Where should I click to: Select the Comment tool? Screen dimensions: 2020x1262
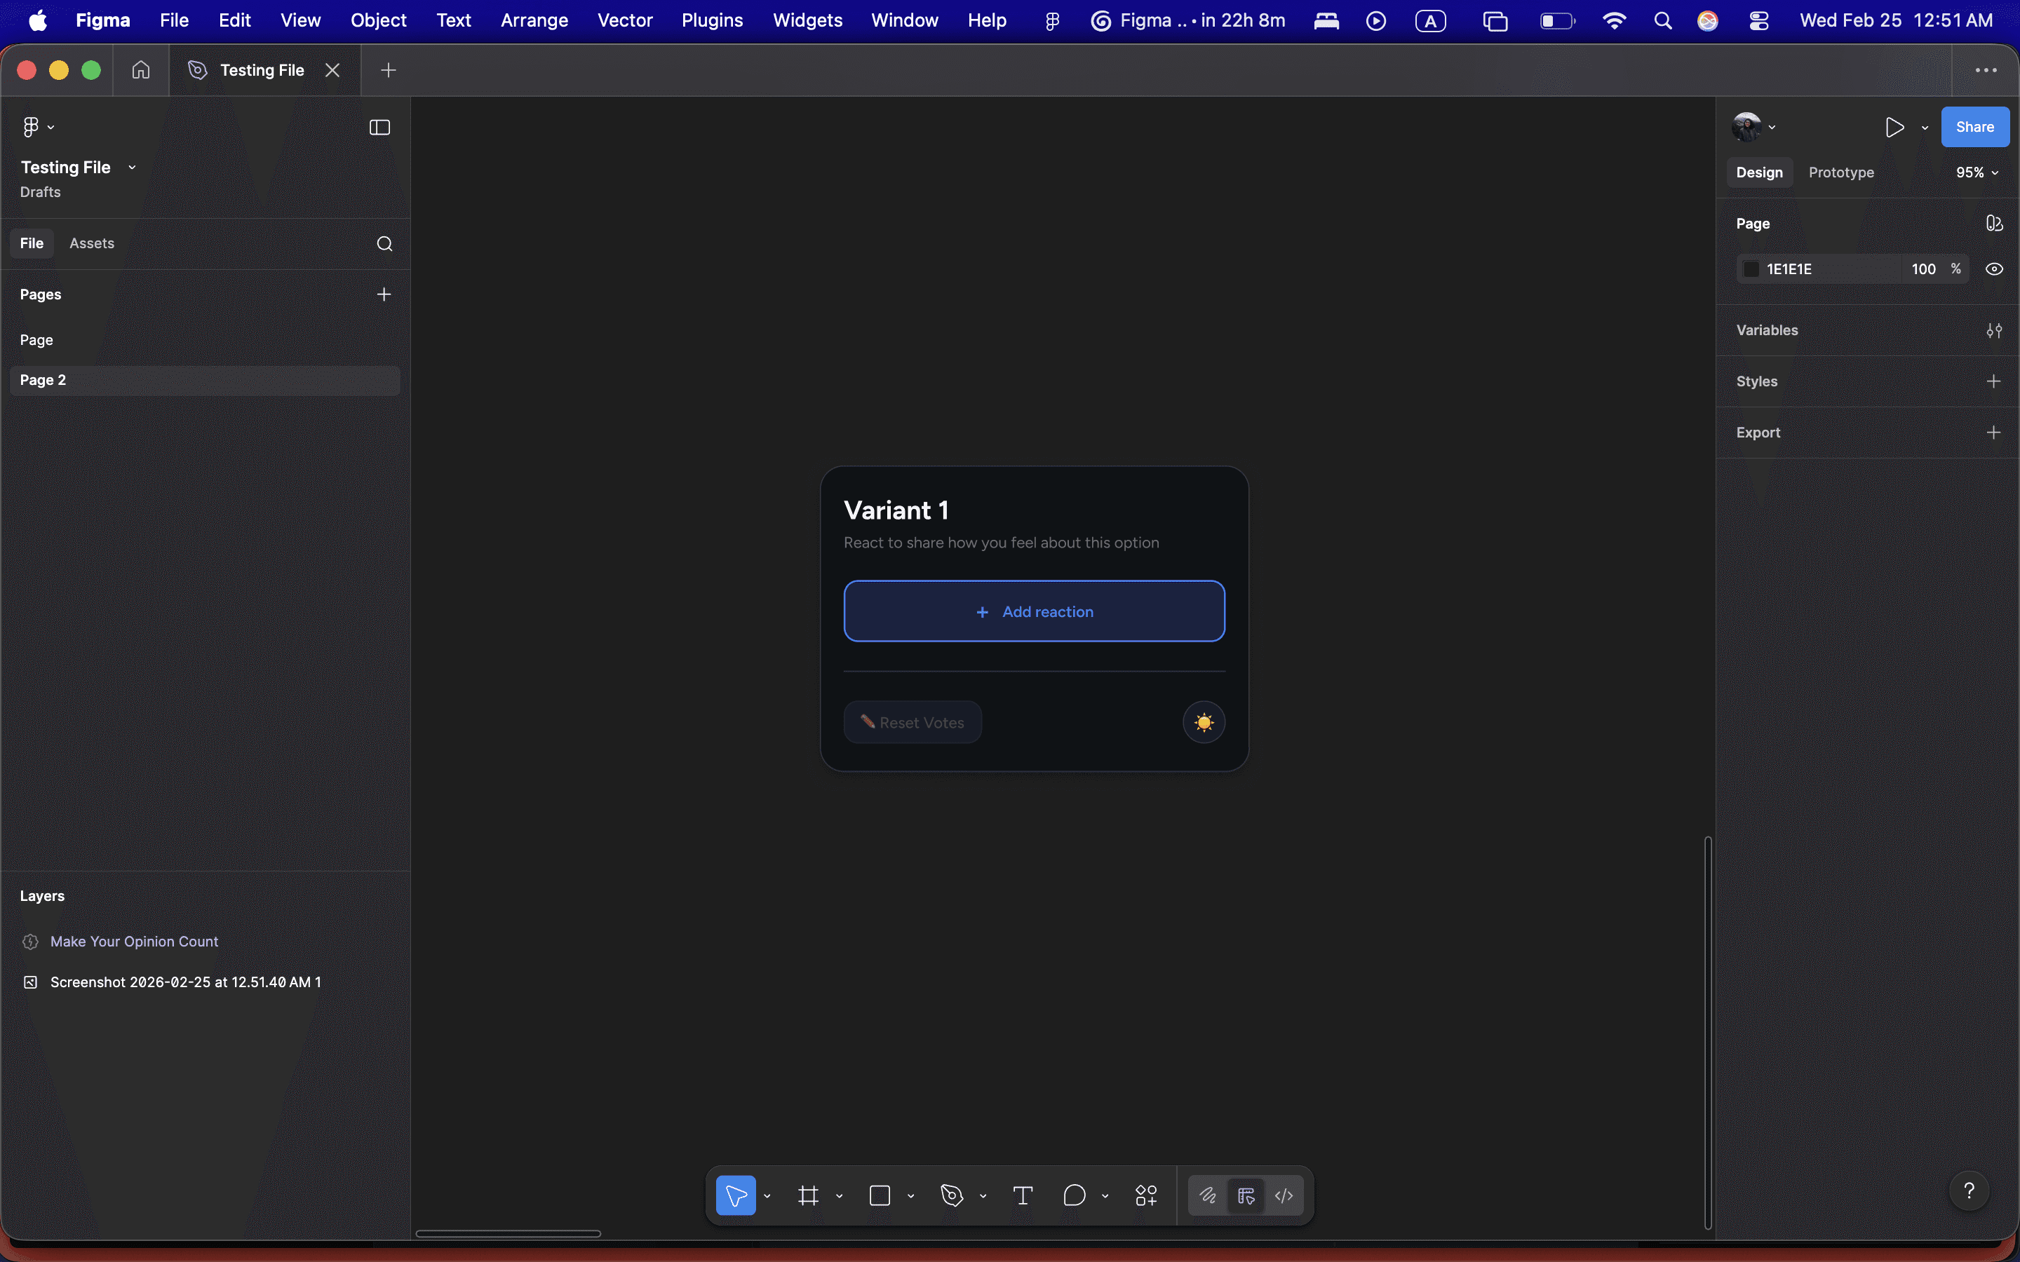point(1075,1195)
